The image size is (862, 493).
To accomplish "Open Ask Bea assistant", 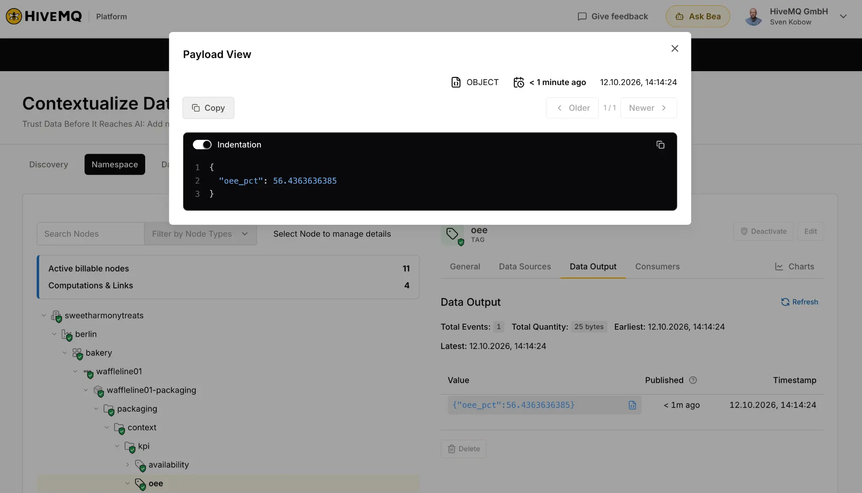I will (x=698, y=16).
